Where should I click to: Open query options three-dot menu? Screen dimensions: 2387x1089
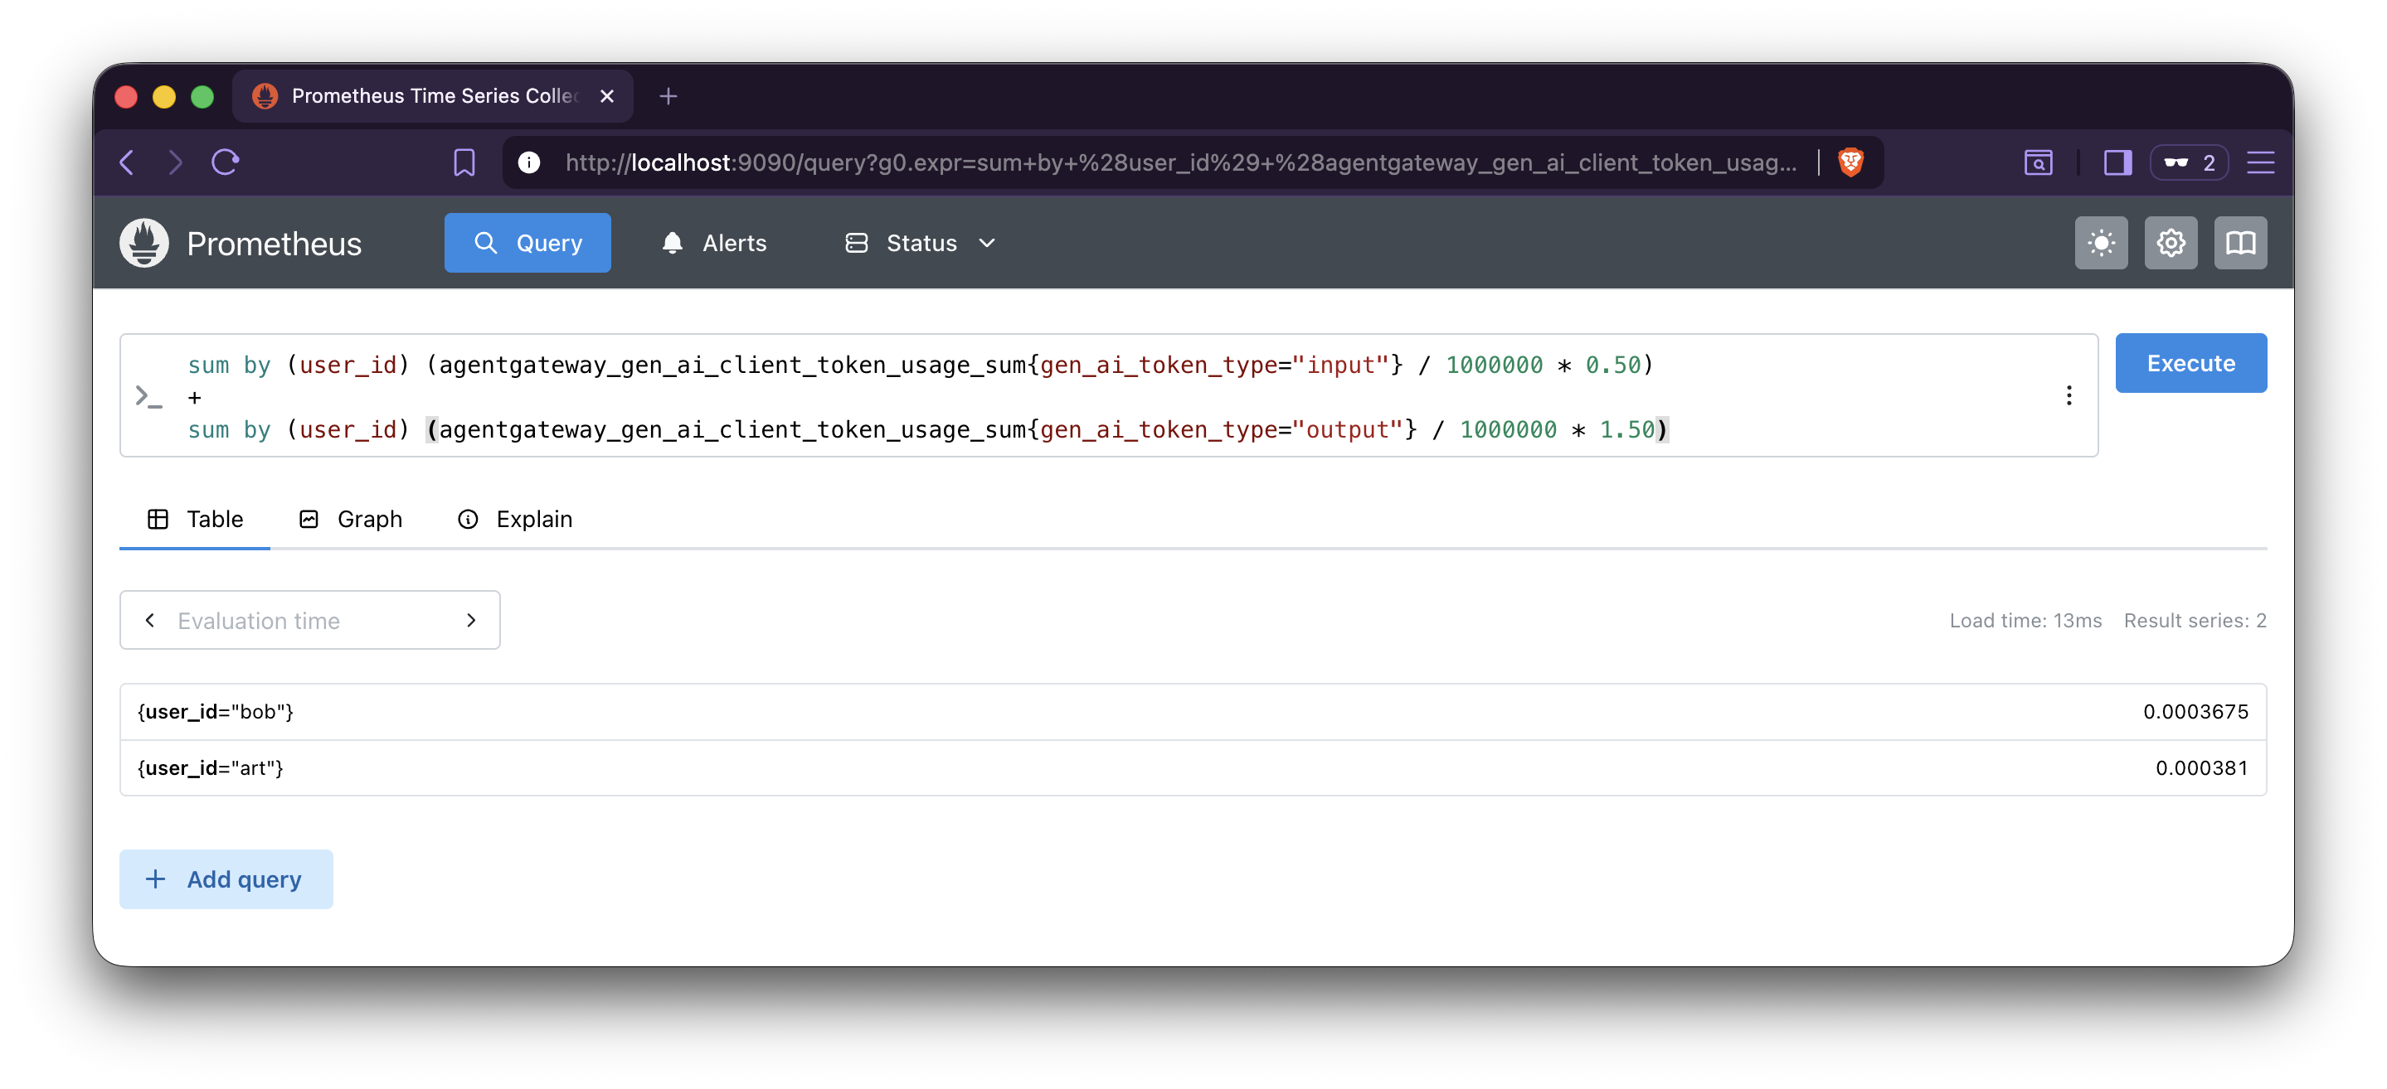point(2069,395)
